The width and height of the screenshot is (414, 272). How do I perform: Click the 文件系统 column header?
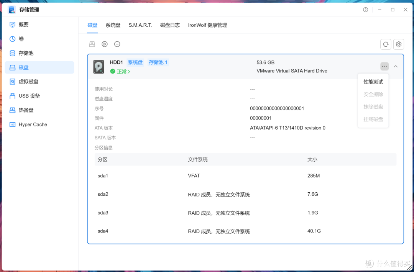pyautogui.click(x=198, y=159)
